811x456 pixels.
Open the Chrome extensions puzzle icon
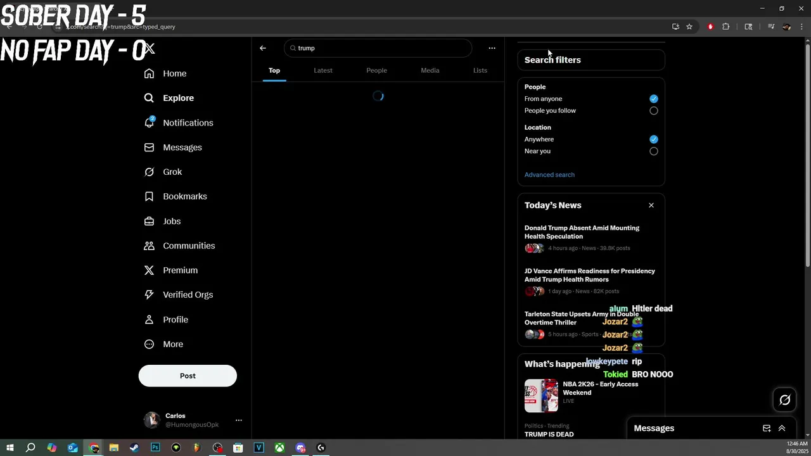coord(726,27)
